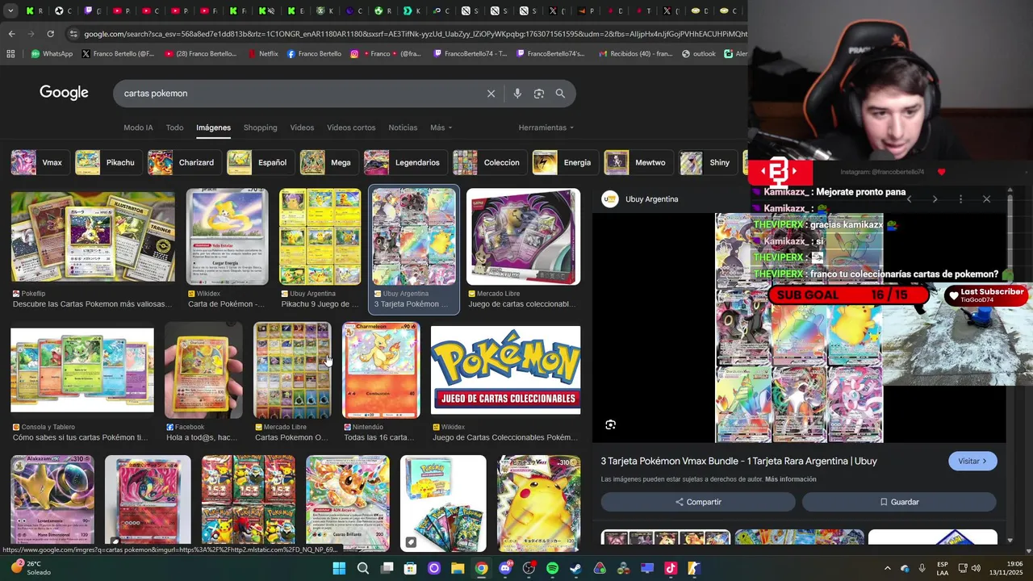
Task: Filter images by Energia chip
Action: (x=564, y=162)
